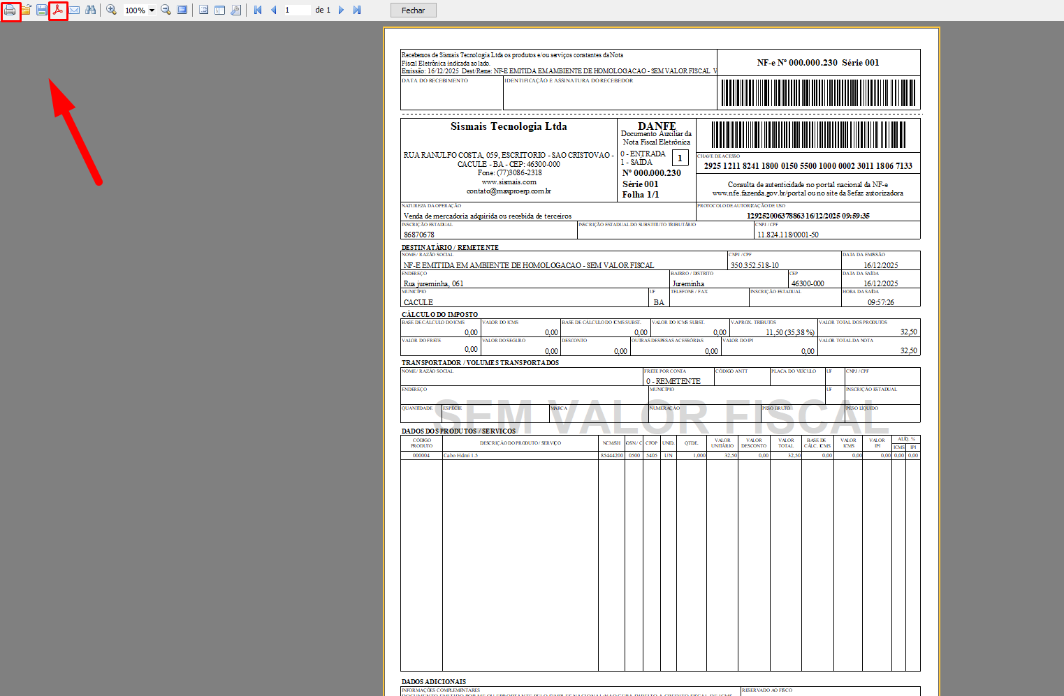1064x696 pixels.
Task: Open the Find text binoculars tool
Action: point(90,10)
